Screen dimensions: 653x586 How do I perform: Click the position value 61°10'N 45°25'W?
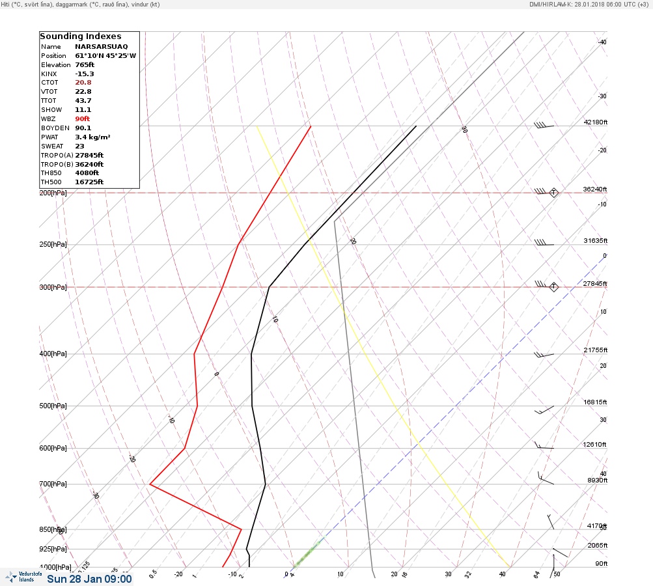point(105,56)
